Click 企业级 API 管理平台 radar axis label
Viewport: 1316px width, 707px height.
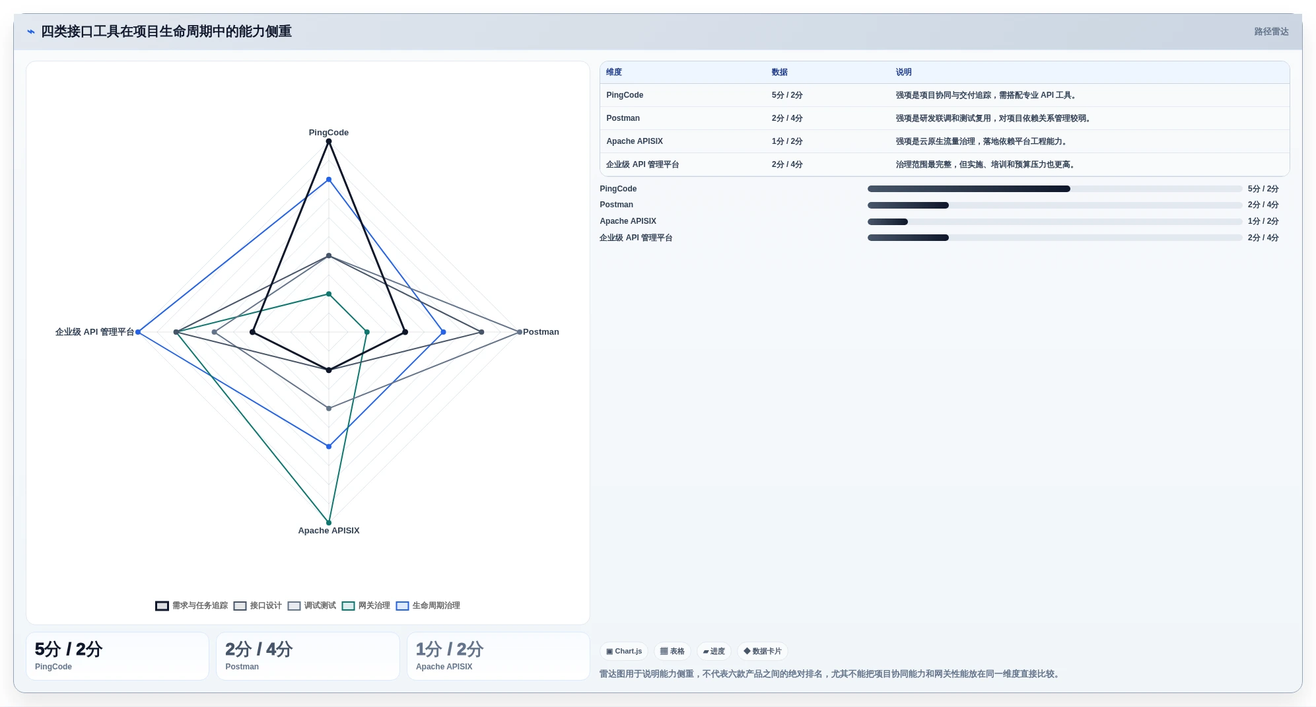pos(94,332)
